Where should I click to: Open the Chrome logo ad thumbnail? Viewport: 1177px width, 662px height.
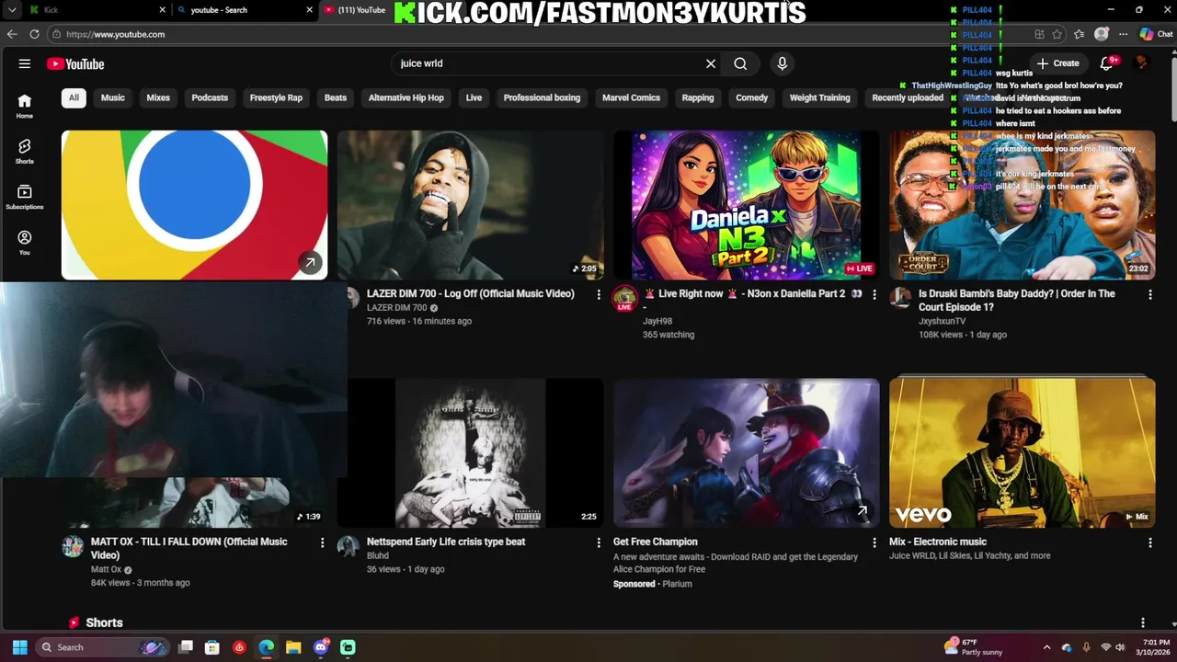[x=194, y=205]
